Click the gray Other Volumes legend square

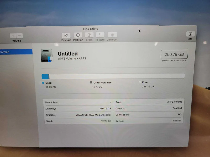tap(91, 82)
